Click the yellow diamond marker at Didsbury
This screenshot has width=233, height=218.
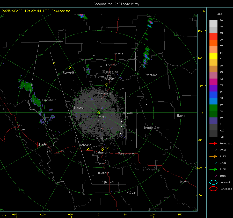[99, 113]
